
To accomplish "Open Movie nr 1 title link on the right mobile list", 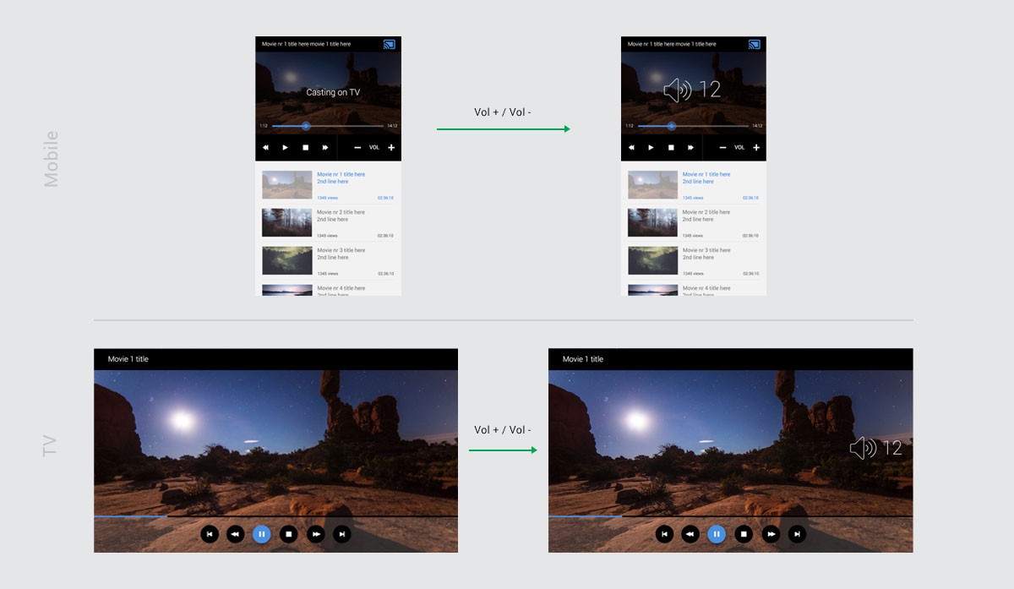I will click(x=706, y=174).
